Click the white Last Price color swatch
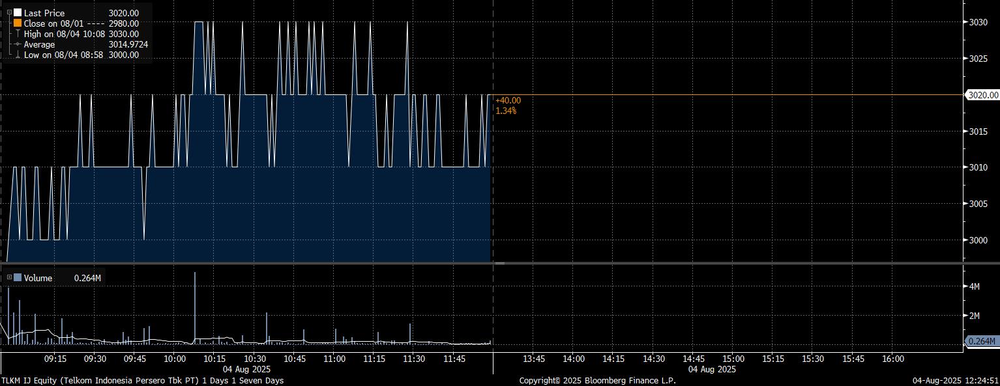The image size is (1000, 386). point(18,13)
